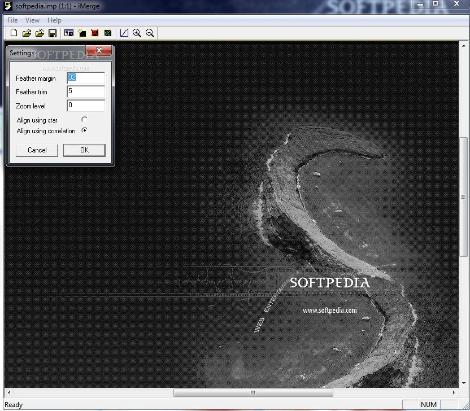Viewport: 470px width, 411px height.
Task: Click the vertical scrollbar up arrow
Action: point(464,46)
